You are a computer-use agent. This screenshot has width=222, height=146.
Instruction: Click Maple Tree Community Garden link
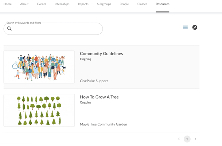(104, 124)
